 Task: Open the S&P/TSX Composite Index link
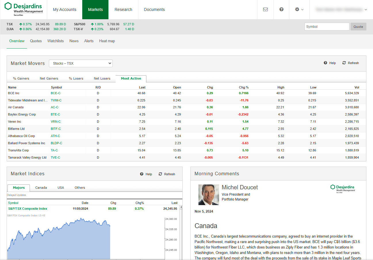pyautogui.click(x=28, y=209)
